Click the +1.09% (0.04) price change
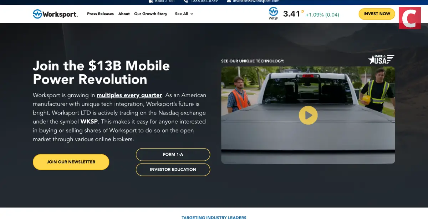This screenshot has width=428, height=219. (x=322, y=15)
